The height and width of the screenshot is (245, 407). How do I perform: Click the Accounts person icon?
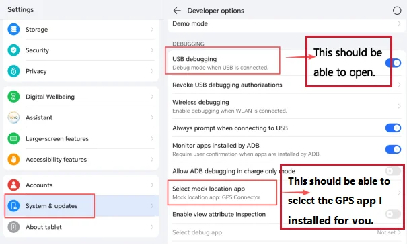[x=13, y=185]
